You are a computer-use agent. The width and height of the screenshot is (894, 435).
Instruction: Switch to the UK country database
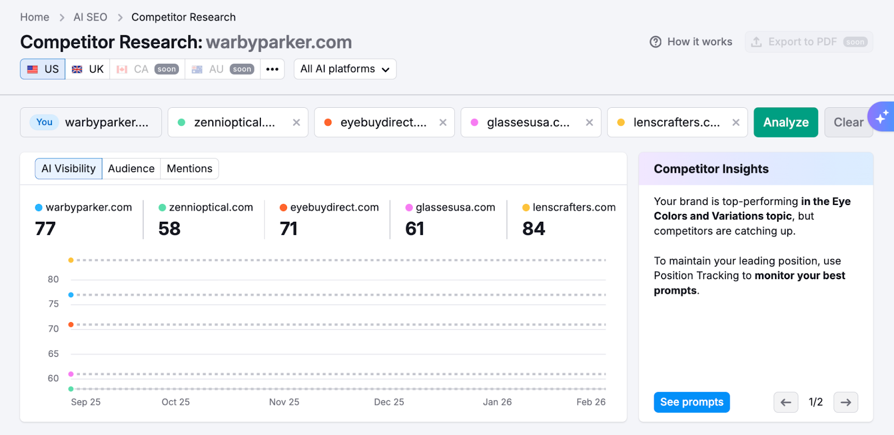(88, 69)
